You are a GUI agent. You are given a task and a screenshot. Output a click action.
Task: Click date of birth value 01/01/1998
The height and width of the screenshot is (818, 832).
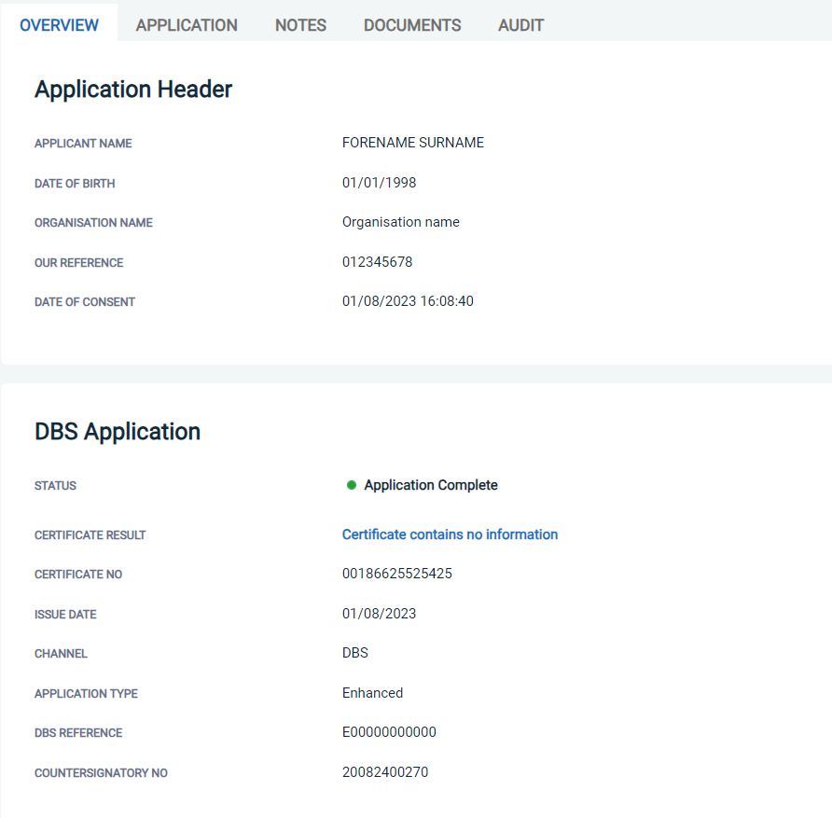379,183
